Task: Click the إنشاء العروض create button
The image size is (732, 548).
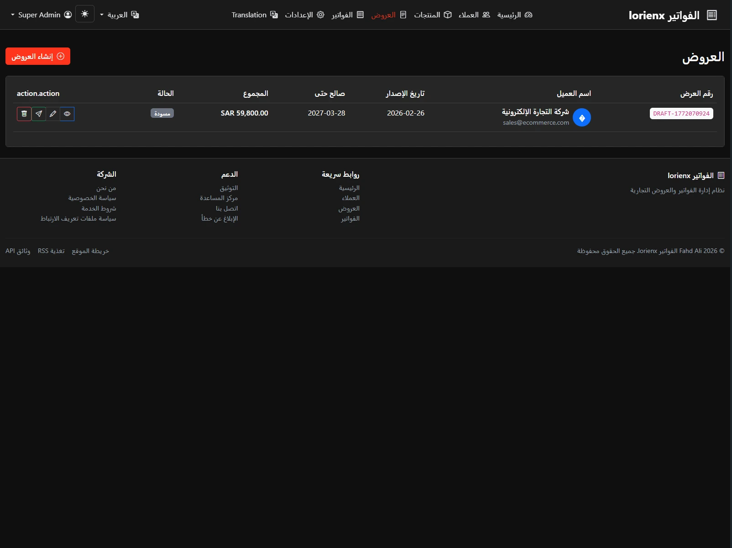Action: (x=38, y=56)
